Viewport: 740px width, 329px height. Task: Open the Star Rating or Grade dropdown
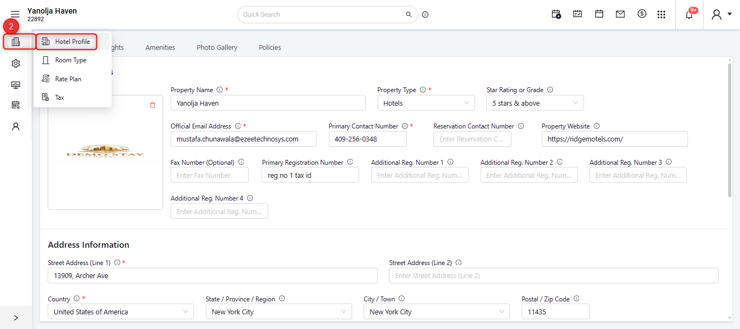click(535, 103)
